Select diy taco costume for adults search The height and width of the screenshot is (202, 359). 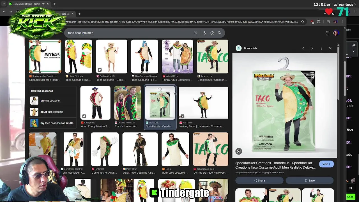click(52, 123)
